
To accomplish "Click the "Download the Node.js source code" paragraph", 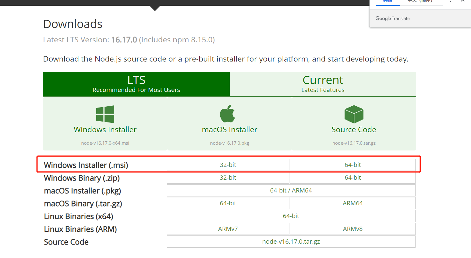I will (226, 59).
